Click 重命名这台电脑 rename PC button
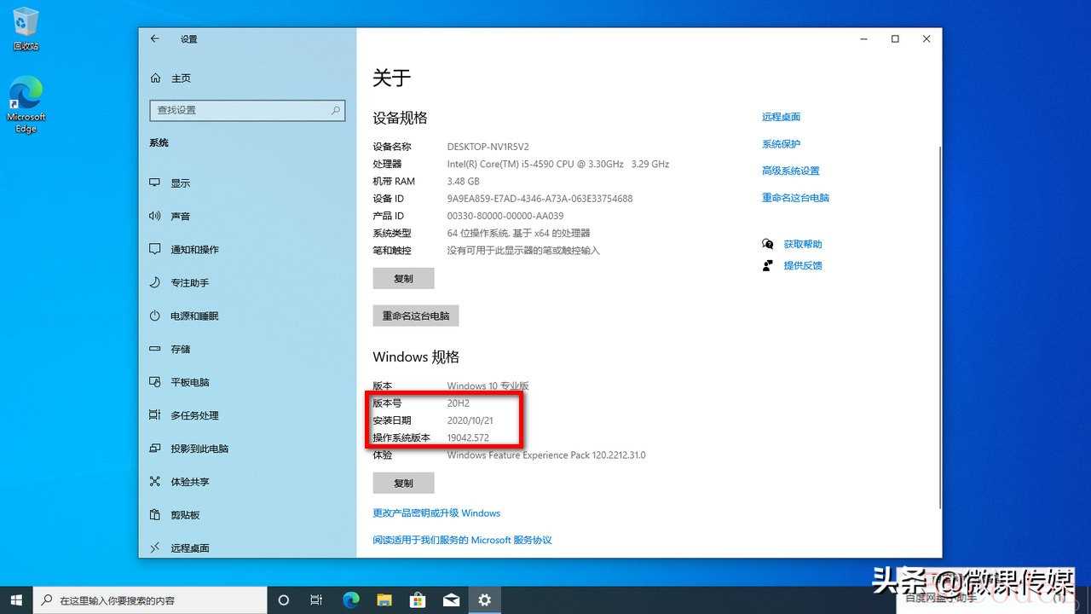Screen dimensions: 1091x614 pyautogui.click(x=416, y=316)
